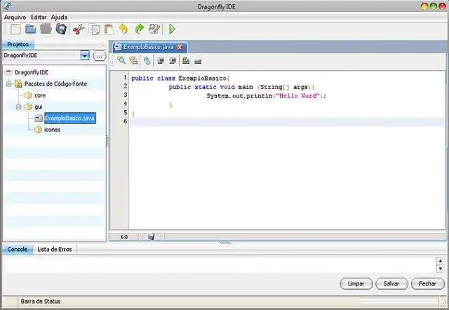Click the DragonflyIDE project root icon
The width and height of the screenshot is (449, 310).
click(x=8, y=72)
